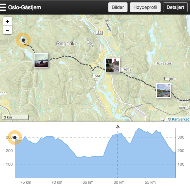Switch to Detaljert view
Screen dimensions: 190x187
[175, 7]
